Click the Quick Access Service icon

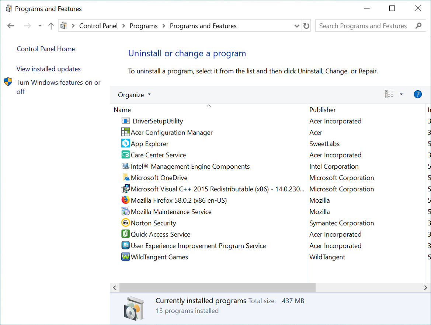(x=126, y=234)
